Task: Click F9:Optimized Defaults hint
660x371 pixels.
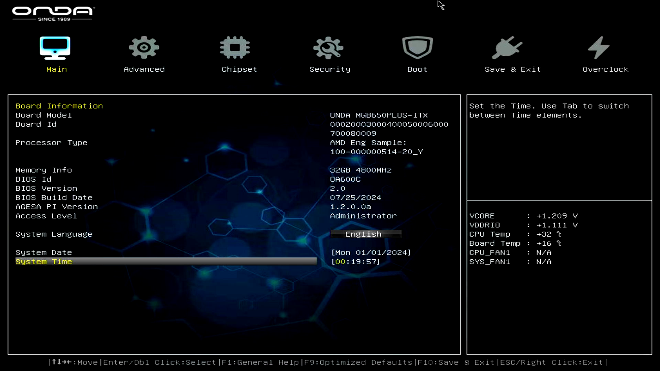Action: [358, 362]
